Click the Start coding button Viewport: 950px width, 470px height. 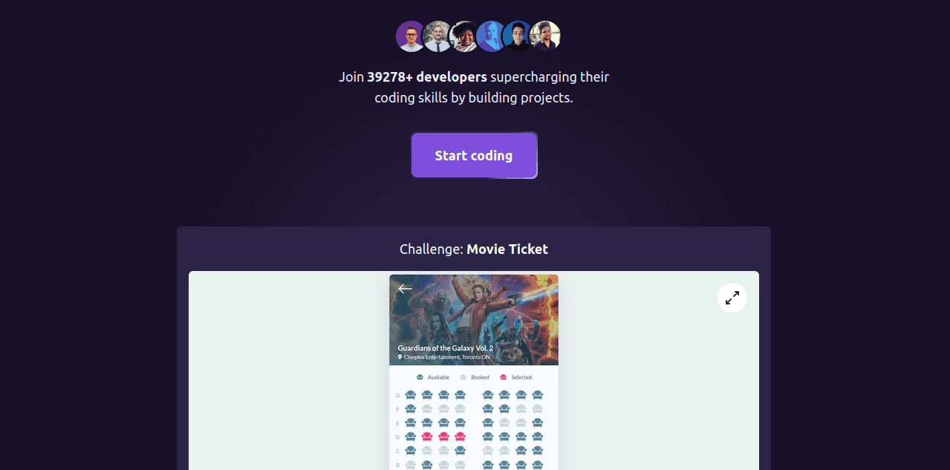(x=474, y=155)
